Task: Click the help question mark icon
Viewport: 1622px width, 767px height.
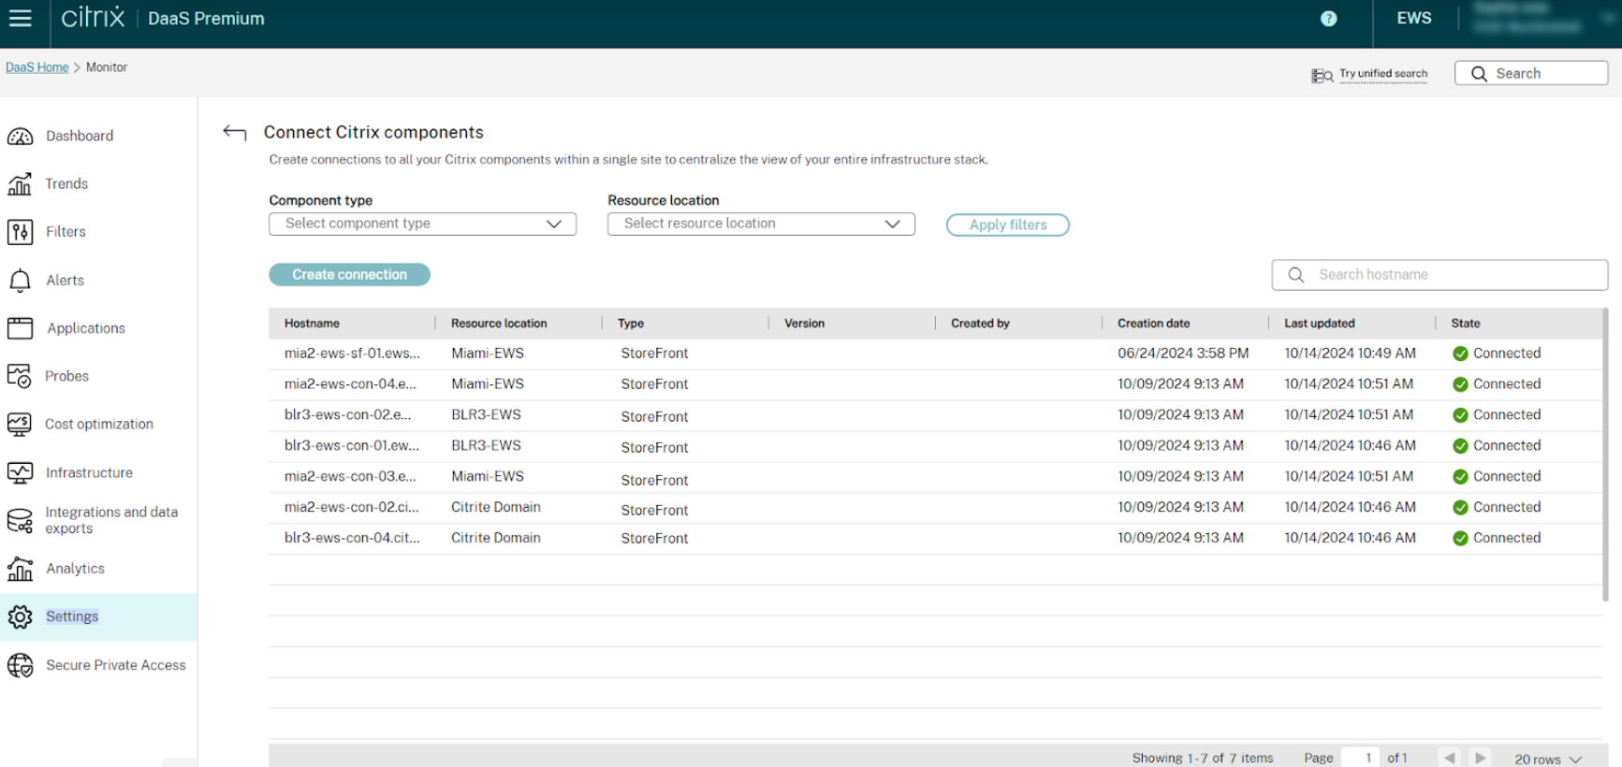Action: pyautogui.click(x=1328, y=19)
